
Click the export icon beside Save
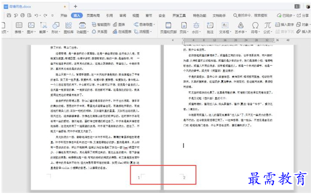click(16, 15)
